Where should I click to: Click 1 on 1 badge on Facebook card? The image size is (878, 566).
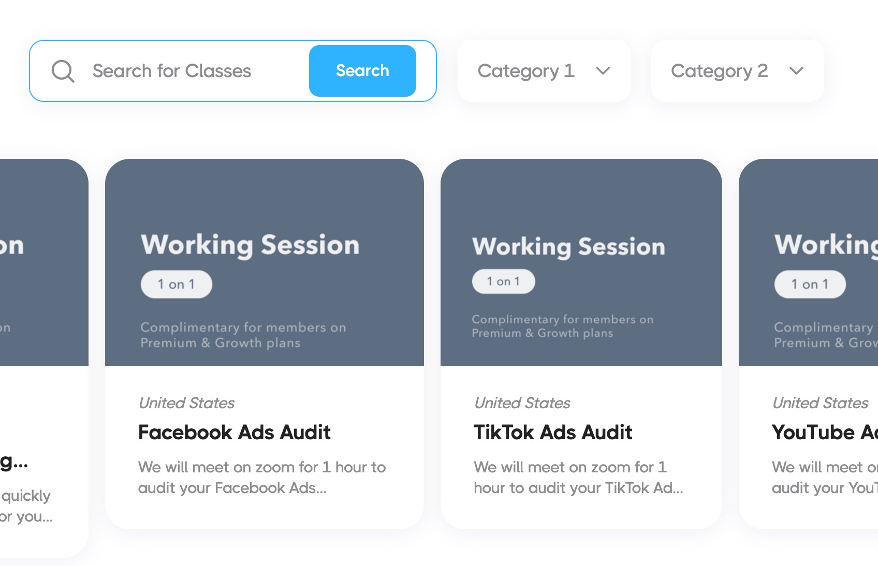[x=177, y=285]
